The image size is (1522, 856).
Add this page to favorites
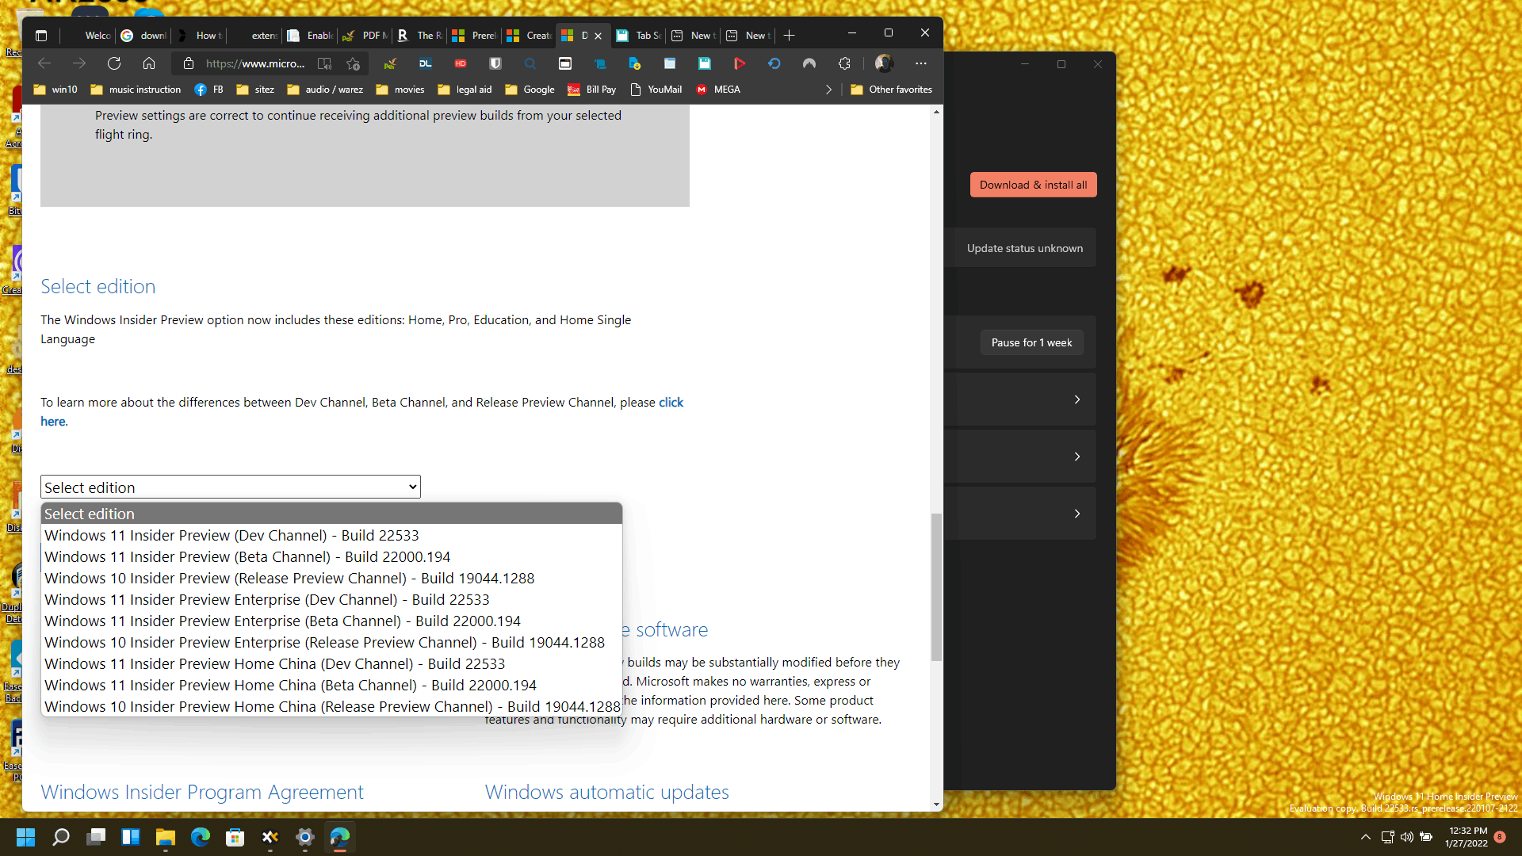coord(354,63)
